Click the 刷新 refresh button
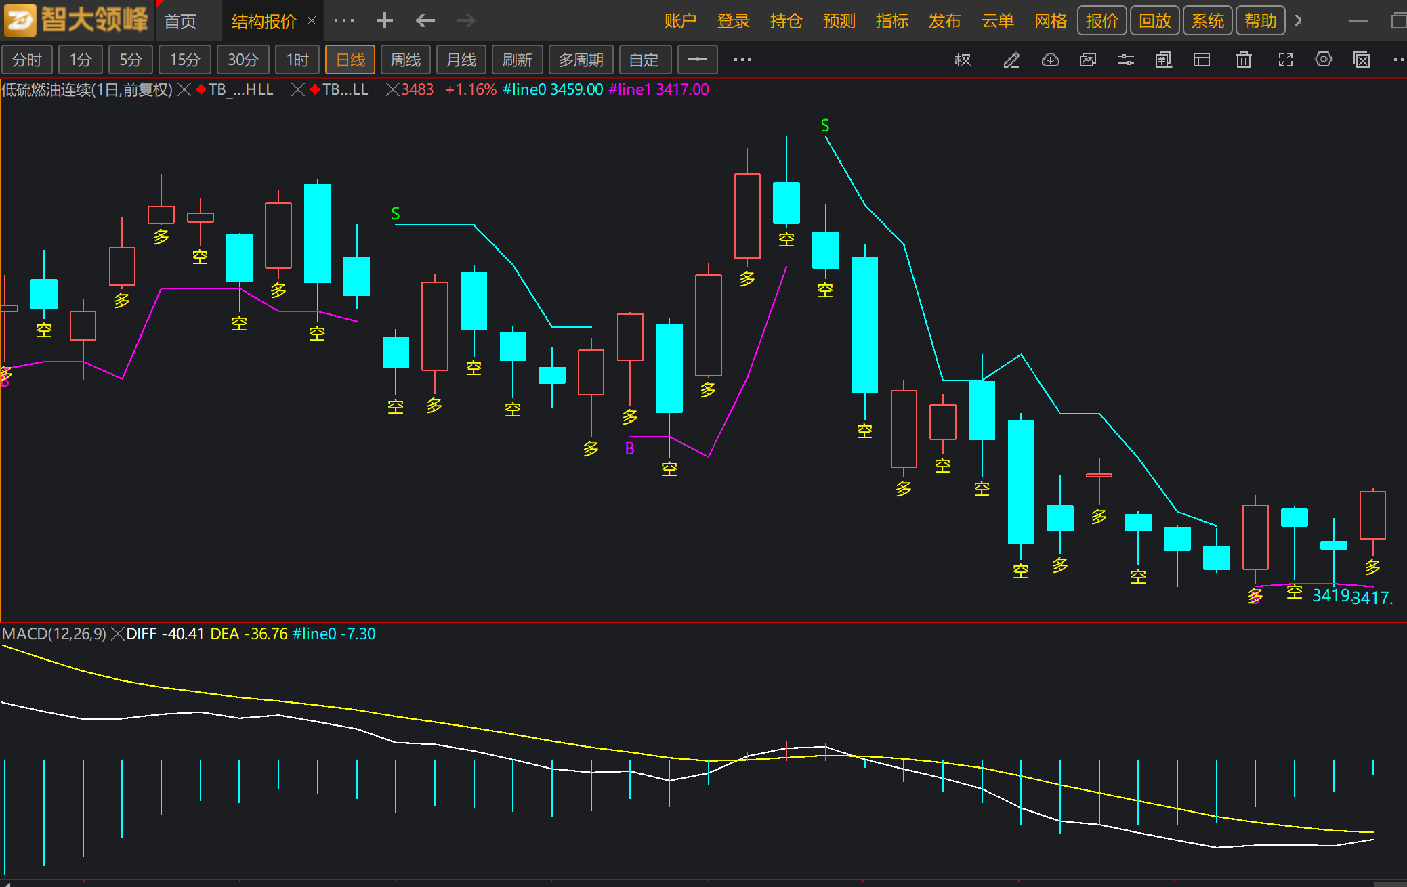 (x=517, y=60)
